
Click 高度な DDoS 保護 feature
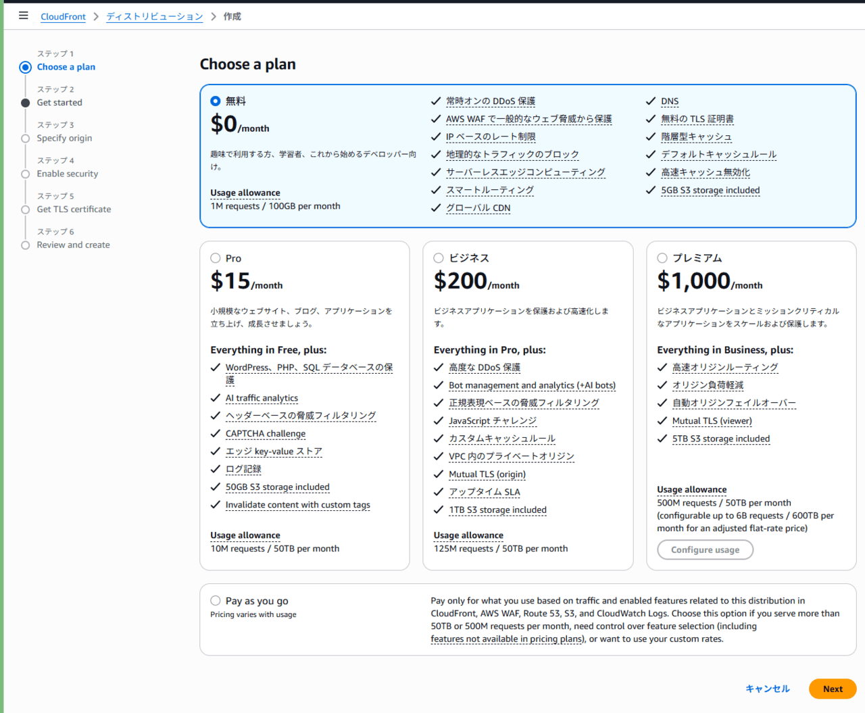point(485,368)
